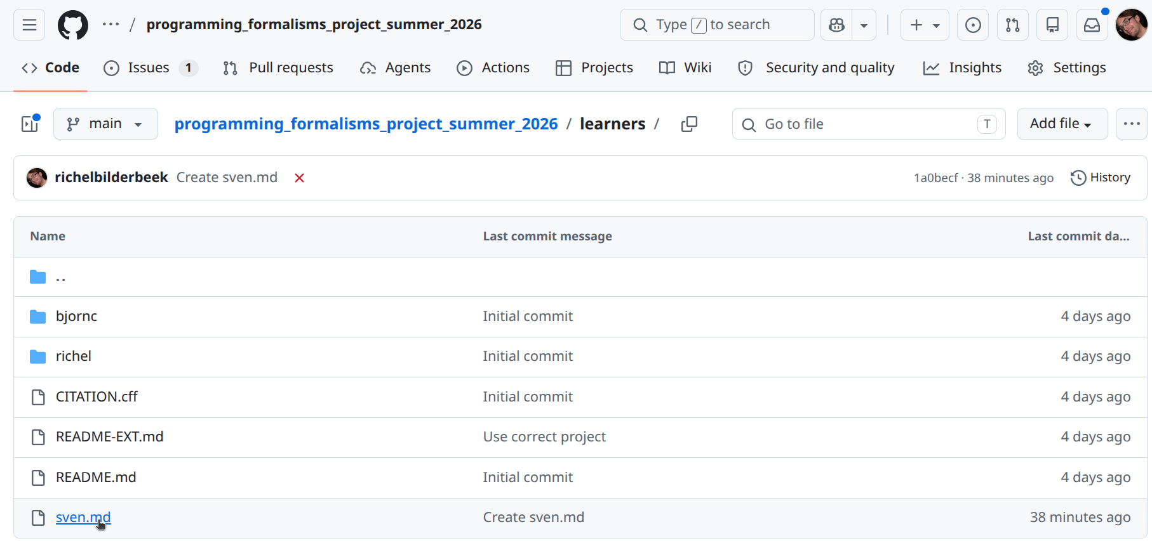Screen dimensions: 1152x541
Task: View failed commit status red X
Action: [x=299, y=178]
